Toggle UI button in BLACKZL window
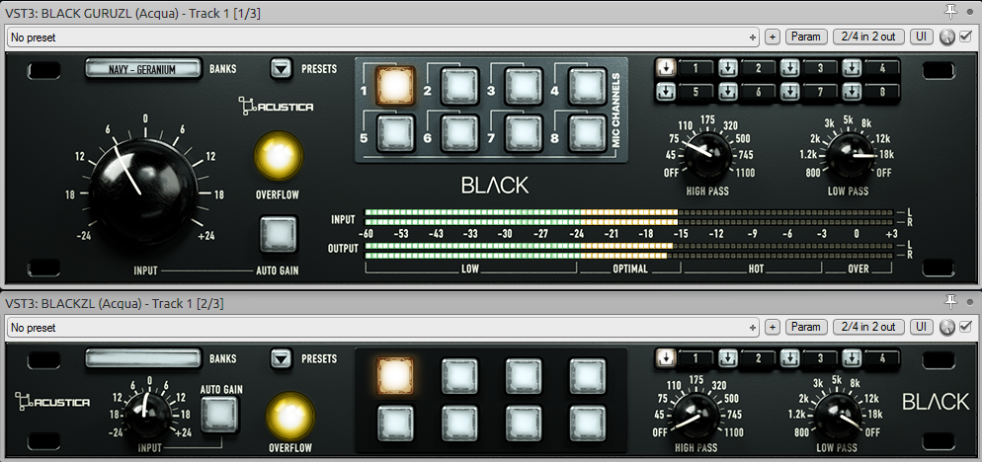This screenshot has width=982, height=462. coord(921,327)
